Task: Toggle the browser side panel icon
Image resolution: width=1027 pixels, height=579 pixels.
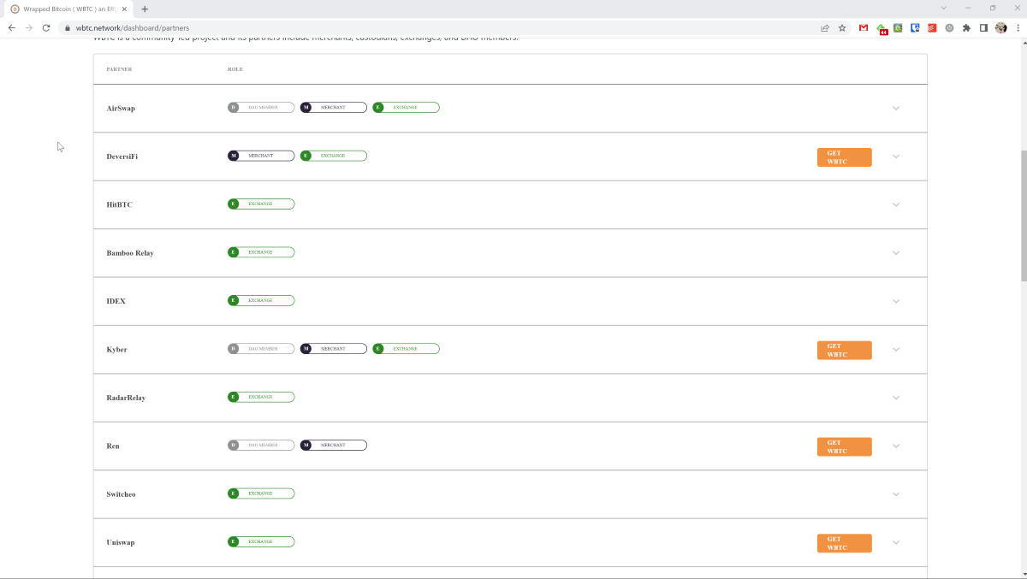Action: (x=983, y=27)
